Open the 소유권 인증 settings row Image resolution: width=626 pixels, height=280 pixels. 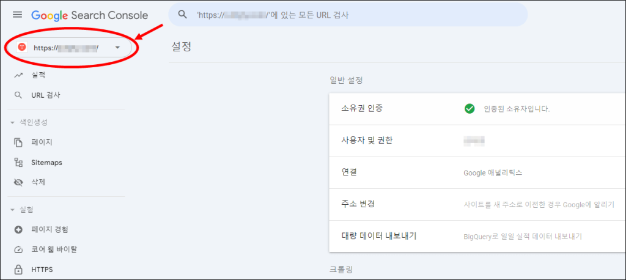click(477, 109)
